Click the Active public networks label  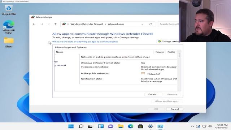point(95,73)
